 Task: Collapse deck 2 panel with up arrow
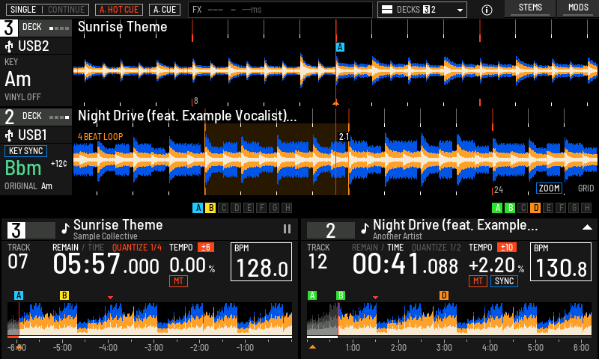click(x=587, y=227)
